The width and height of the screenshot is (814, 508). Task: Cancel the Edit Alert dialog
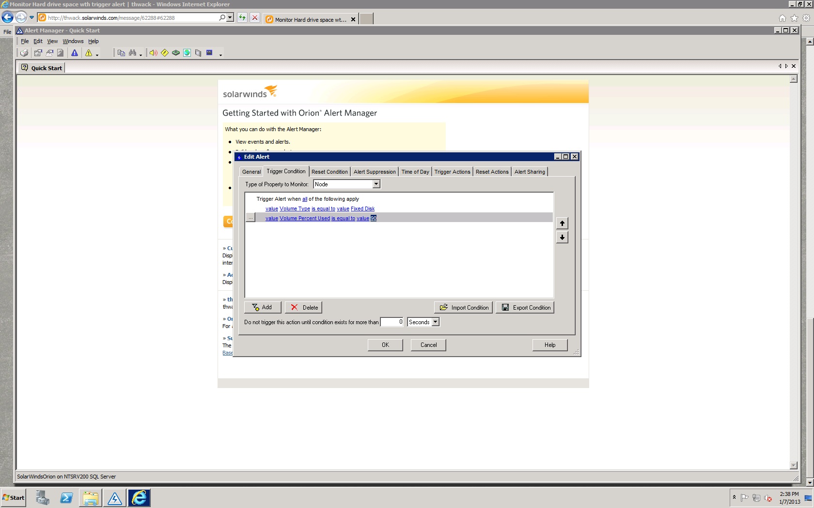tap(428, 345)
